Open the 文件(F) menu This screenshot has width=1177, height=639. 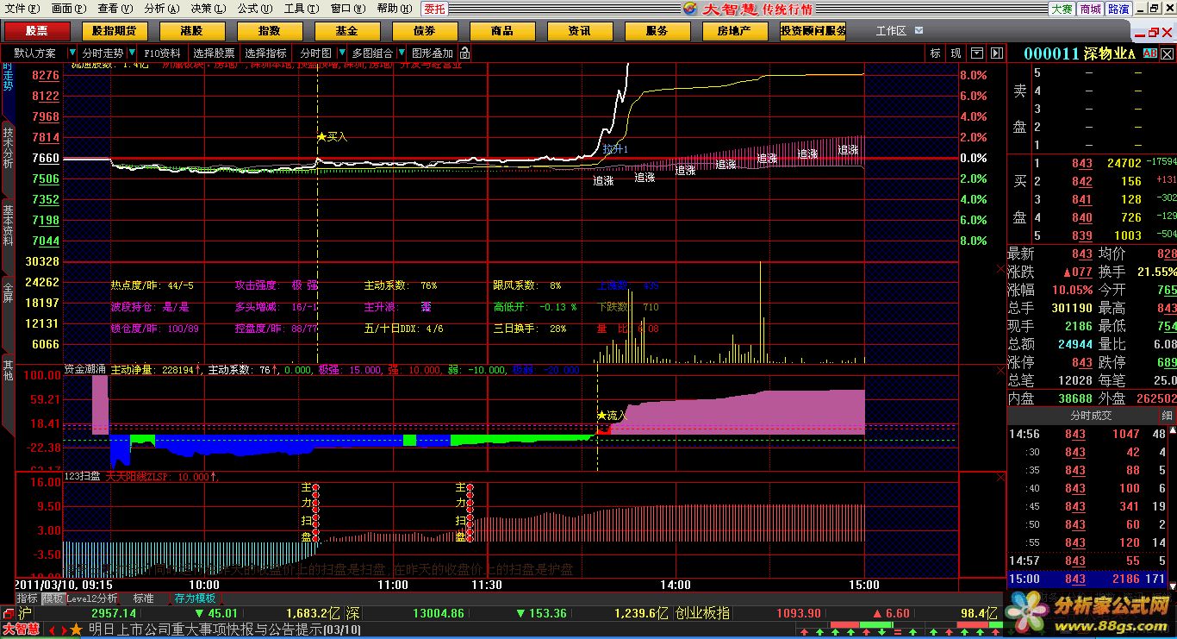[21, 9]
